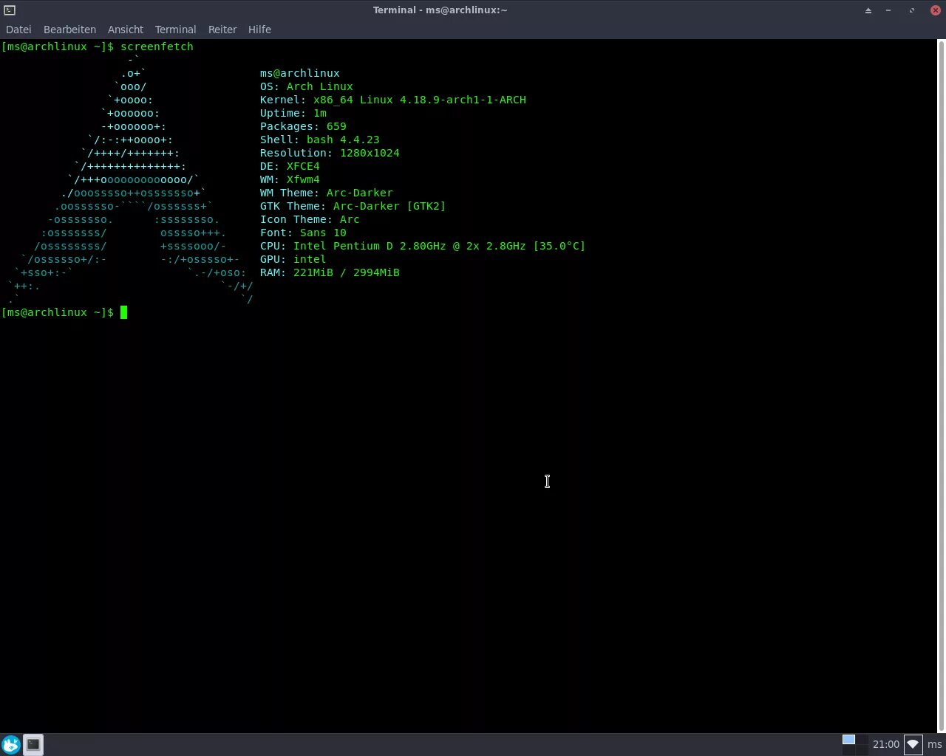Image resolution: width=946 pixels, height=756 pixels.
Task: Click the 'RAM: 221MiB / 2994MiB' line
Action: [x=330, y=272]
